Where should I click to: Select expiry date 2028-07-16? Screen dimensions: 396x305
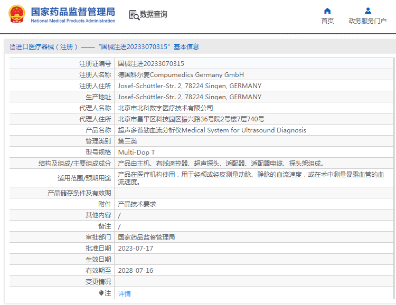coord(135,270)
